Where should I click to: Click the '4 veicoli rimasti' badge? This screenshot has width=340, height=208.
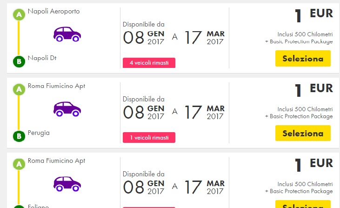[x=149, y=63]
